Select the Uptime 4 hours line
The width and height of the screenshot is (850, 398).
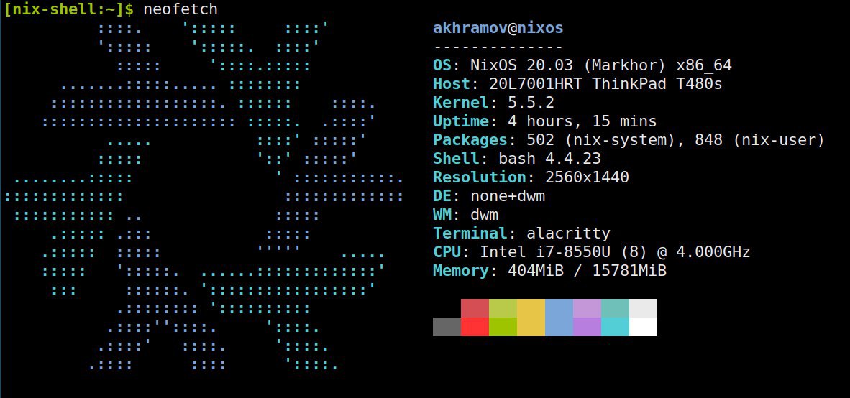point(545,121)
